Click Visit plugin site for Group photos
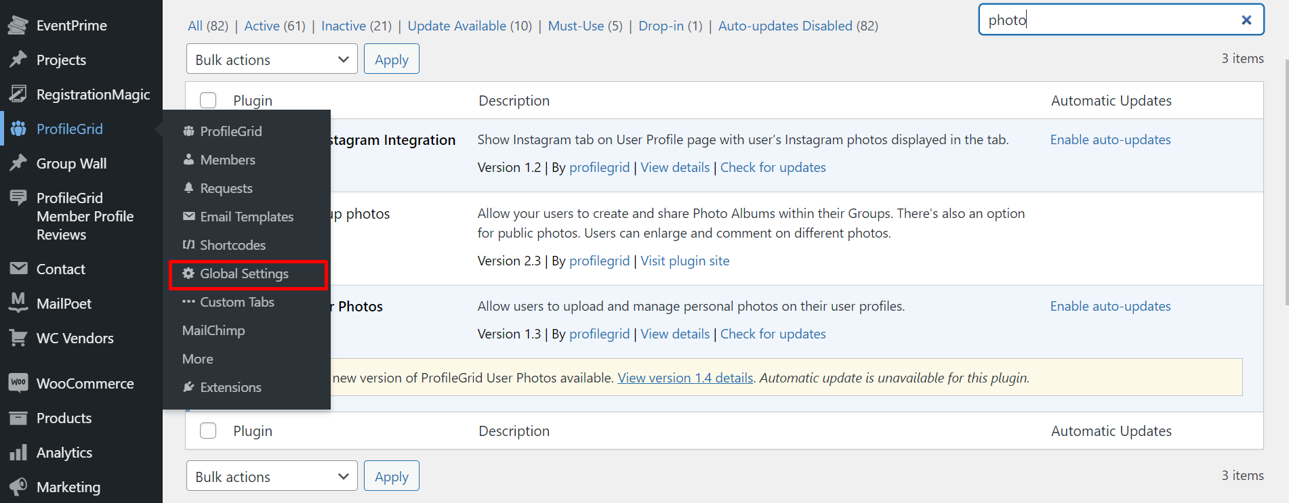Viewport: 1289px width, 503px height. tap(684, 261)
